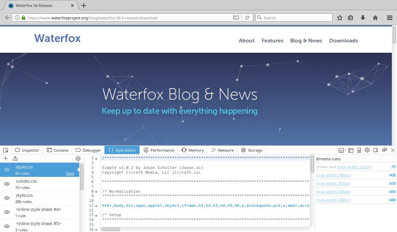The height and width of the screenshot is (232, 397).
Task: Hide the subdiv.css style sheet
Action: [7, 184]
